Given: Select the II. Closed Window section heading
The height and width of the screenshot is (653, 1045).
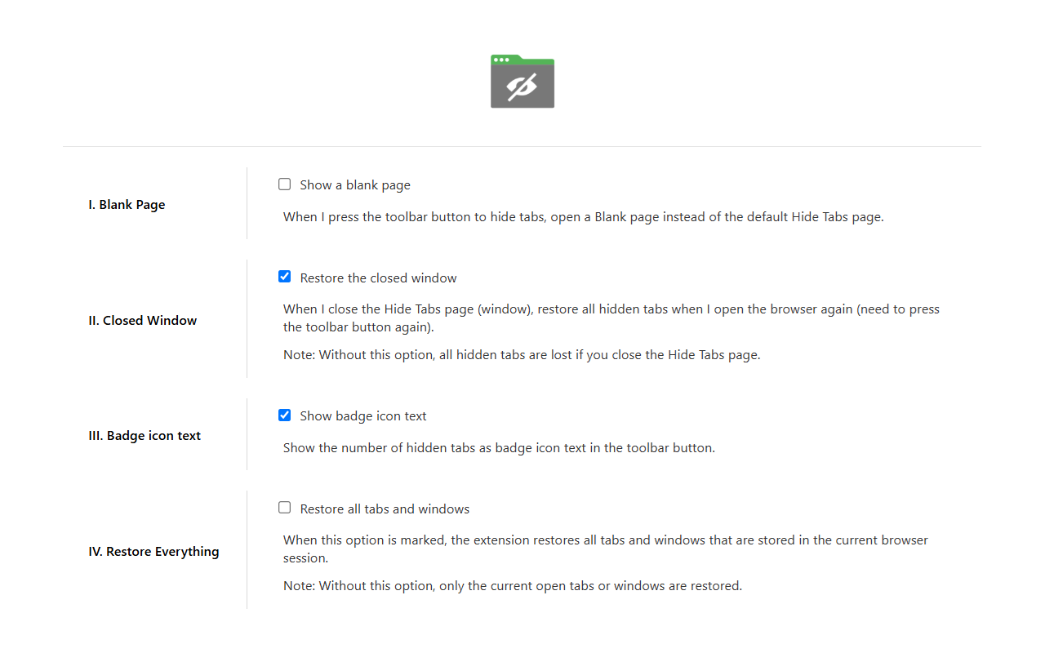Looking at the screenshot, I should click(142, 320).
